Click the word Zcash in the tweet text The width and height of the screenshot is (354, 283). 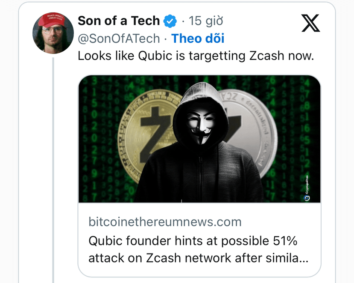[266, 56]
